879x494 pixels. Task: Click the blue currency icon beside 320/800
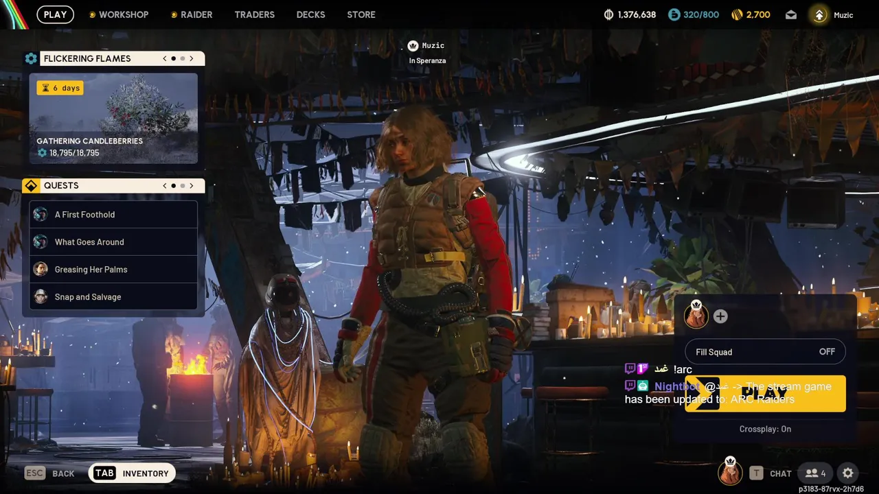pyautogui.click(x=674, y=14)
